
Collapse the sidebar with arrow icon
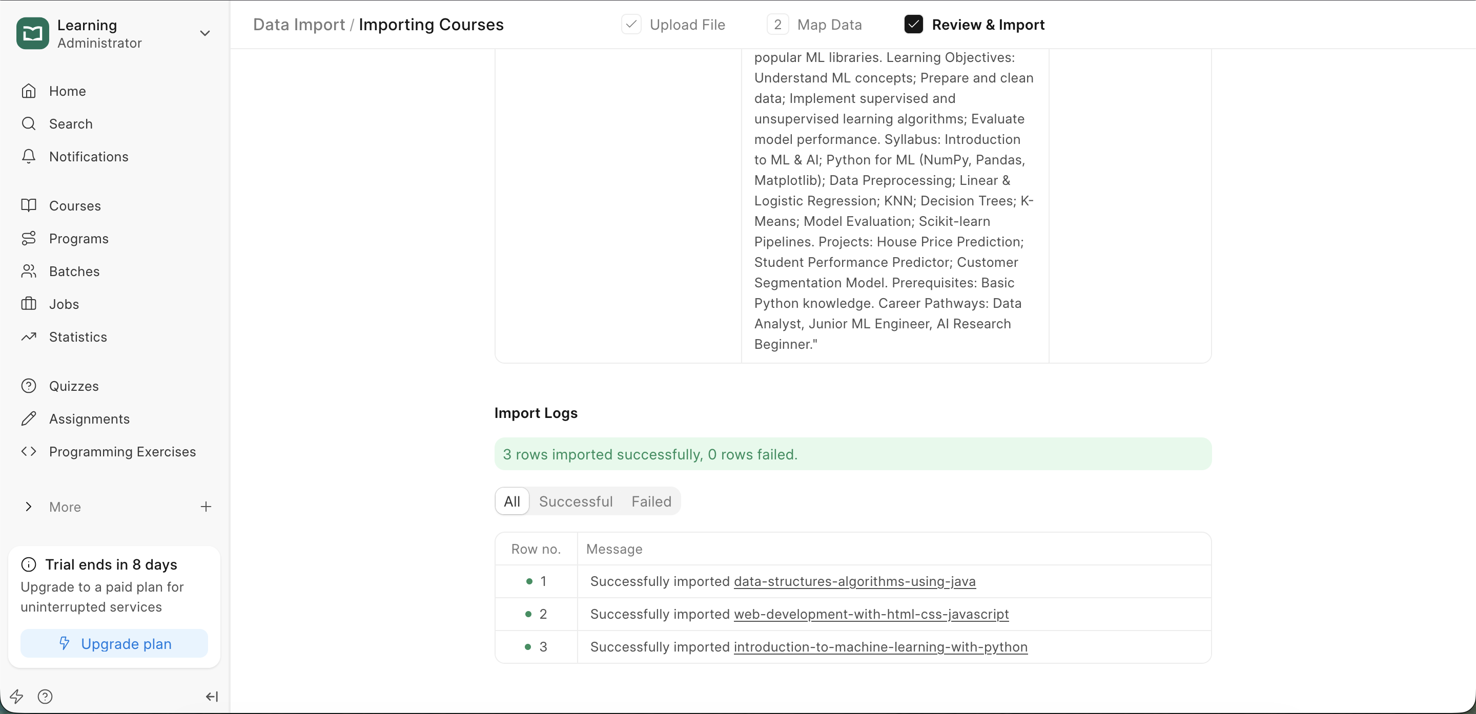[212, 696]
